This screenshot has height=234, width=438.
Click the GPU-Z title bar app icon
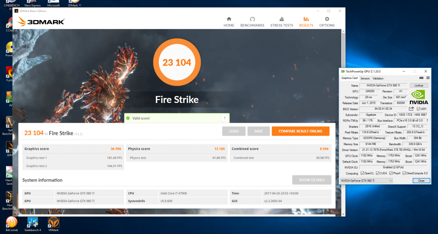(343, 71)
